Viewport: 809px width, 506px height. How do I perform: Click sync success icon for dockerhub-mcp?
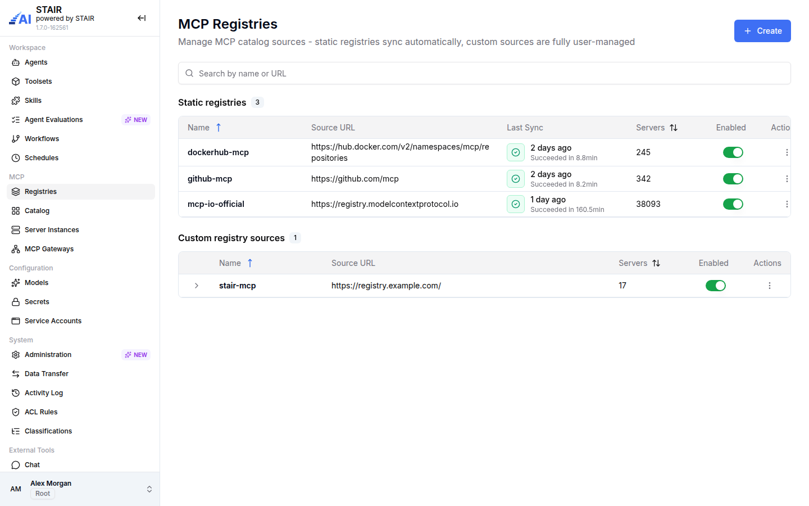[516, 152]
